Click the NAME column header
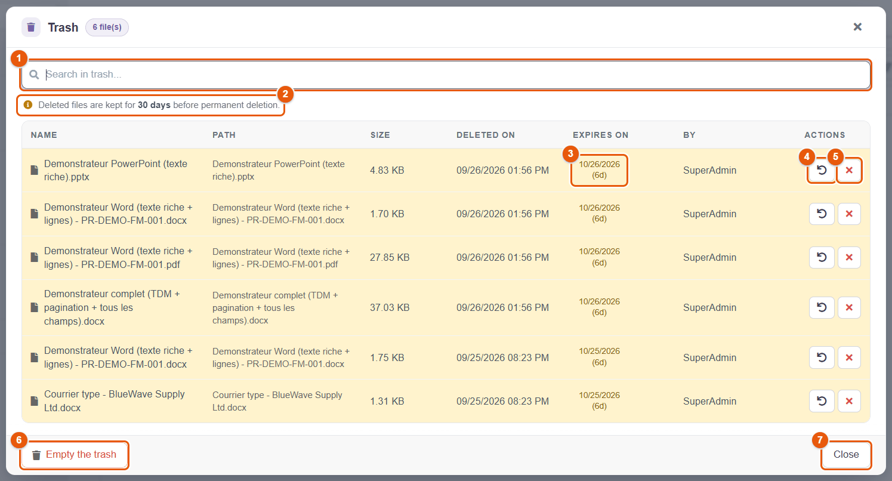This screenshot has height=481, width=892. (x=44, y=135)
